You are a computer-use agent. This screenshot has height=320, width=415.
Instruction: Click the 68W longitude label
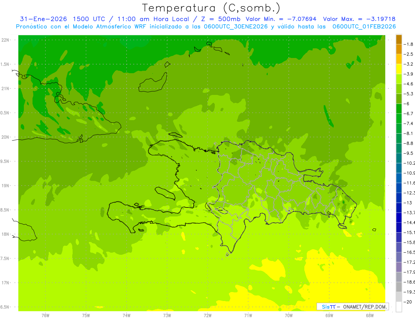pos(370,316)
